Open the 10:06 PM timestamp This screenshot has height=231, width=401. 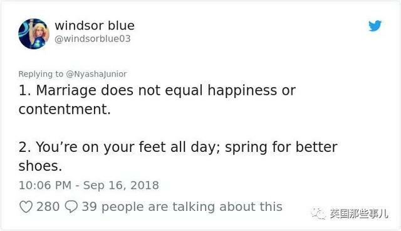(45, 185)
